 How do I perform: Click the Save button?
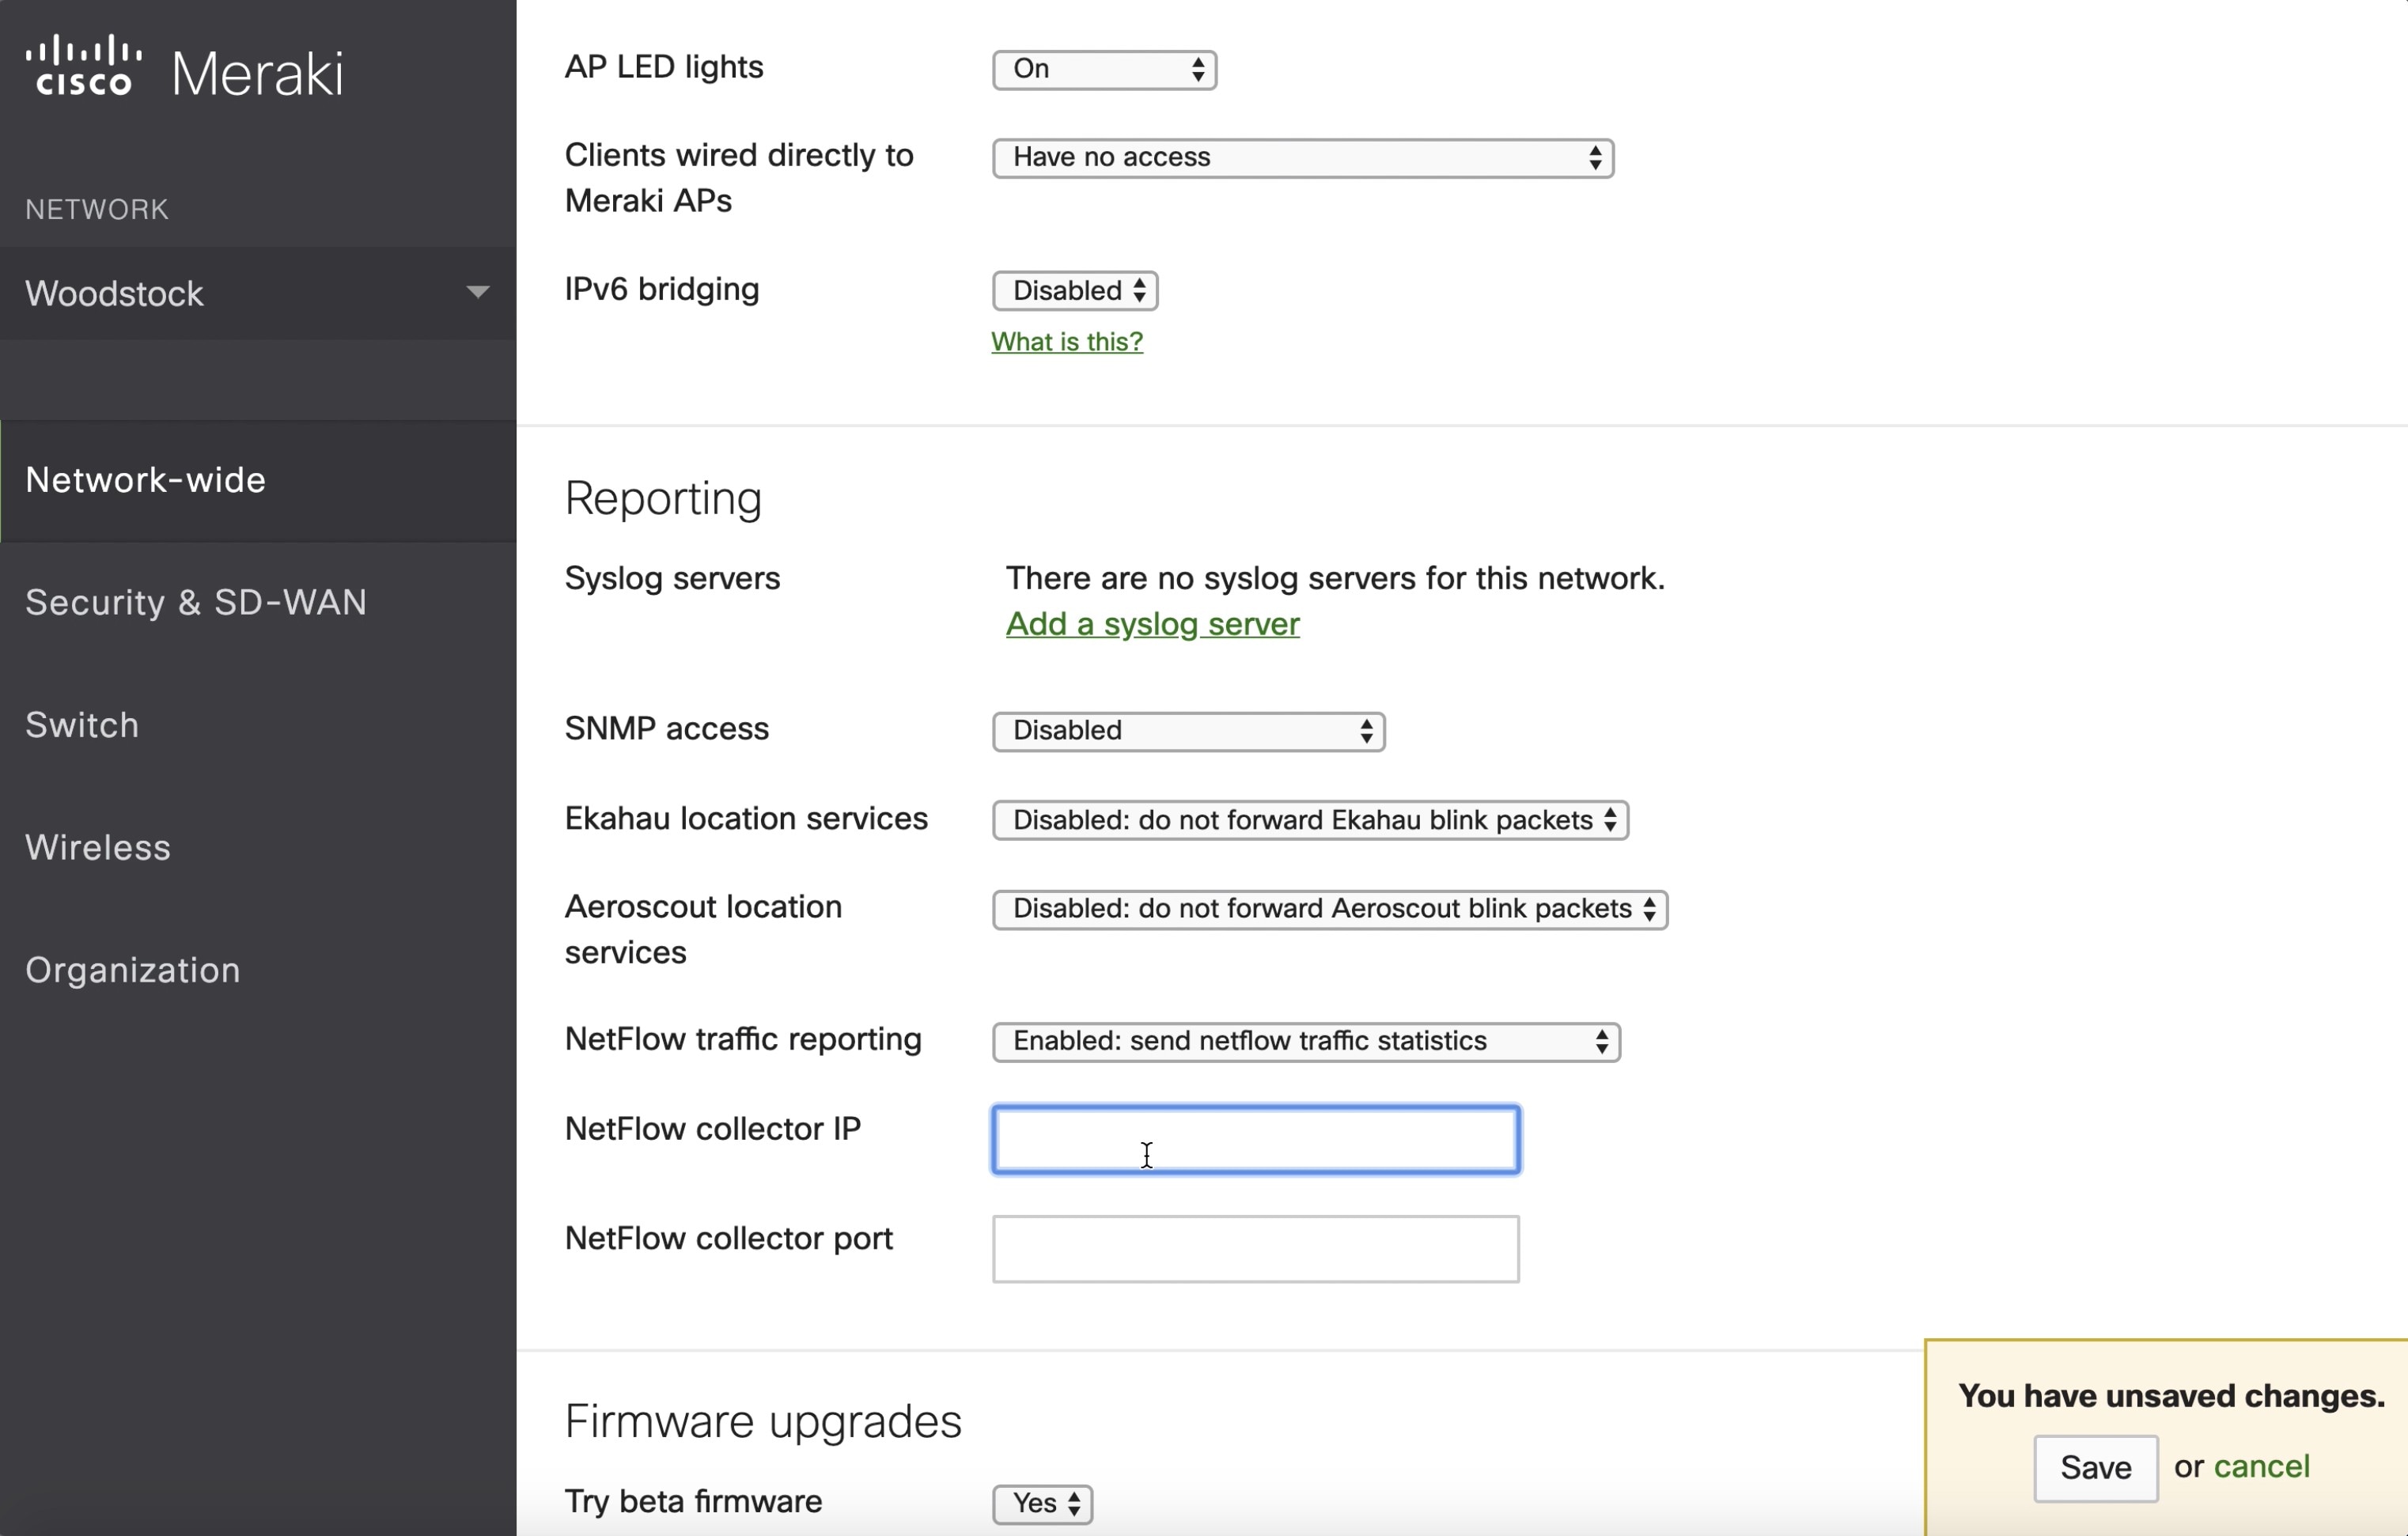2095,1468
